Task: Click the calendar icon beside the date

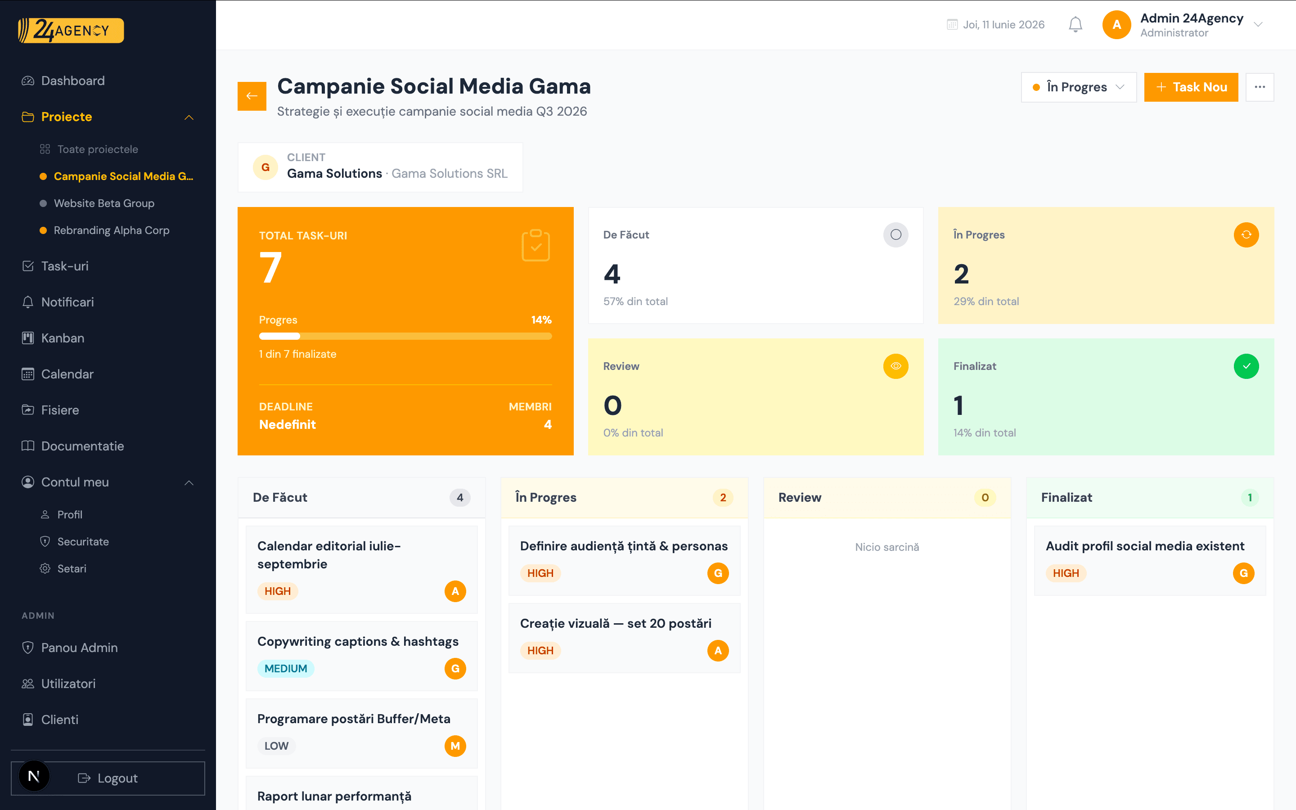Action: tap(952, 25)
